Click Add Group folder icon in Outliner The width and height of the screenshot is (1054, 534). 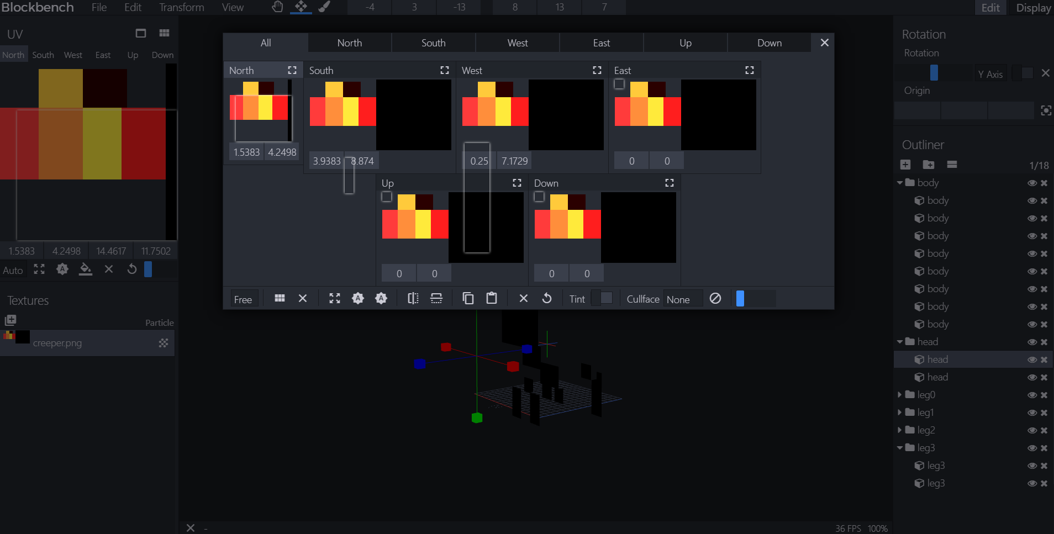(929, 165)
